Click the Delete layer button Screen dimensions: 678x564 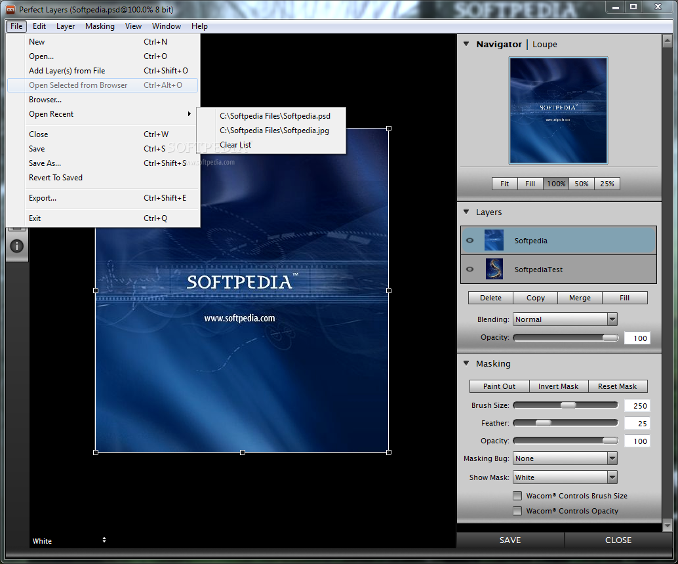click(490, 298)
